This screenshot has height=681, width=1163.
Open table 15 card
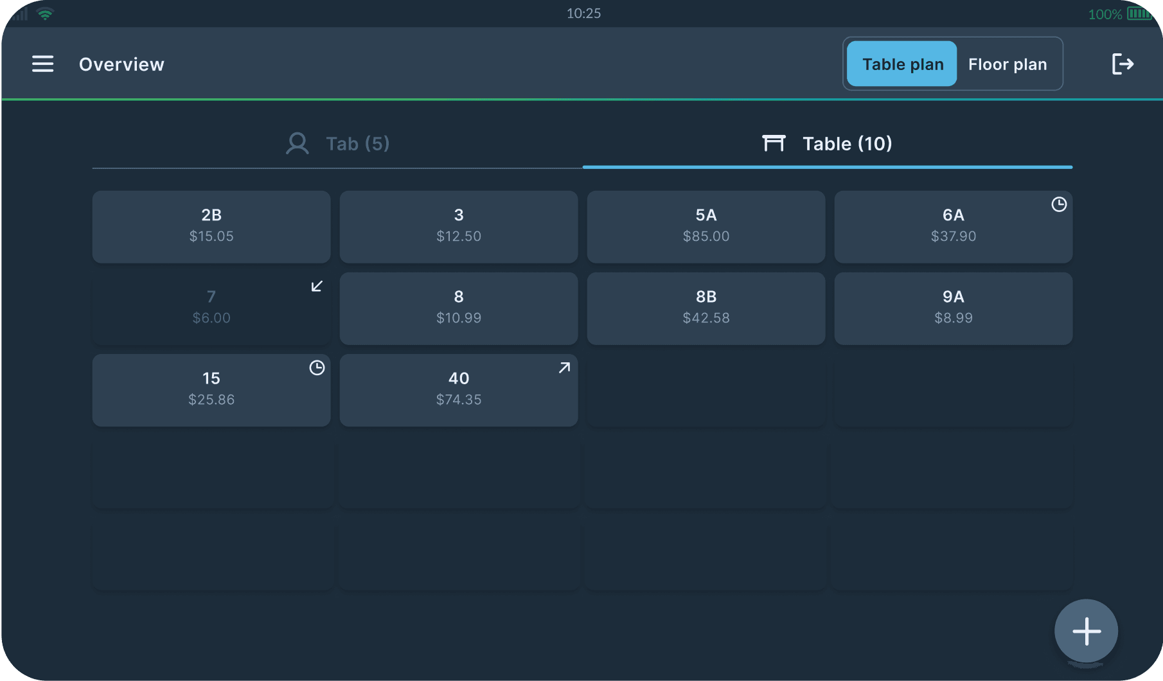click(x=211, y=390)
